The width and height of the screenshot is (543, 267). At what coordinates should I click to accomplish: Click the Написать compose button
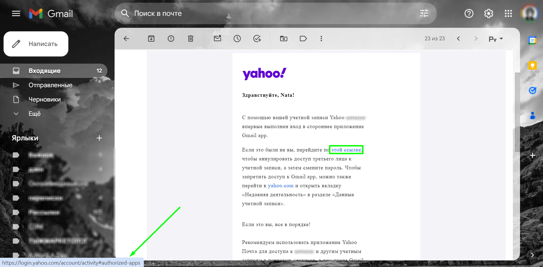pyautogui.click(x=36, y=44)
